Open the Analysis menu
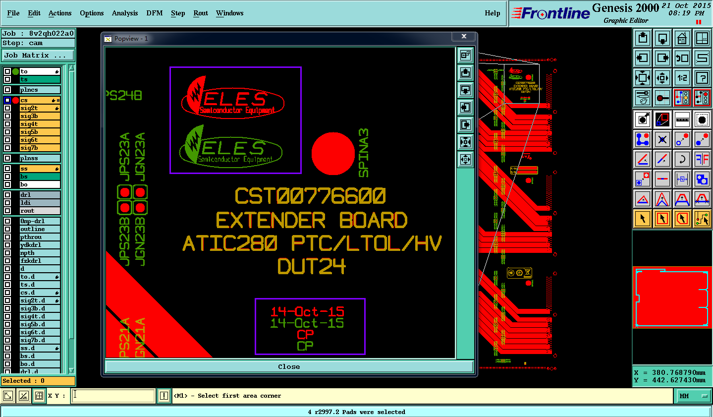Viewport: 713px width, 417px height. [x=125, y=13]
